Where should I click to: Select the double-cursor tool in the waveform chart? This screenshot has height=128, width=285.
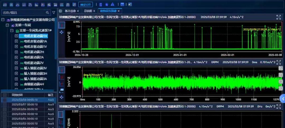[61, 77]
